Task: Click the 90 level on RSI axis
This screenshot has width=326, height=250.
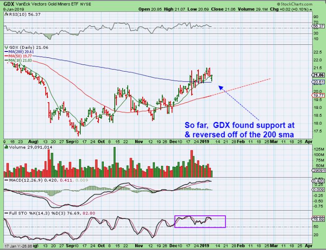Action: coord(316,17)
